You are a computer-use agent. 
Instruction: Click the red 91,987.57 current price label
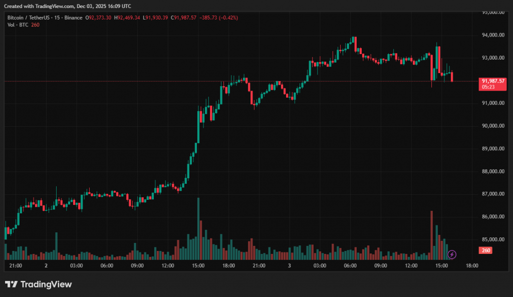click(x=492, y=81)
